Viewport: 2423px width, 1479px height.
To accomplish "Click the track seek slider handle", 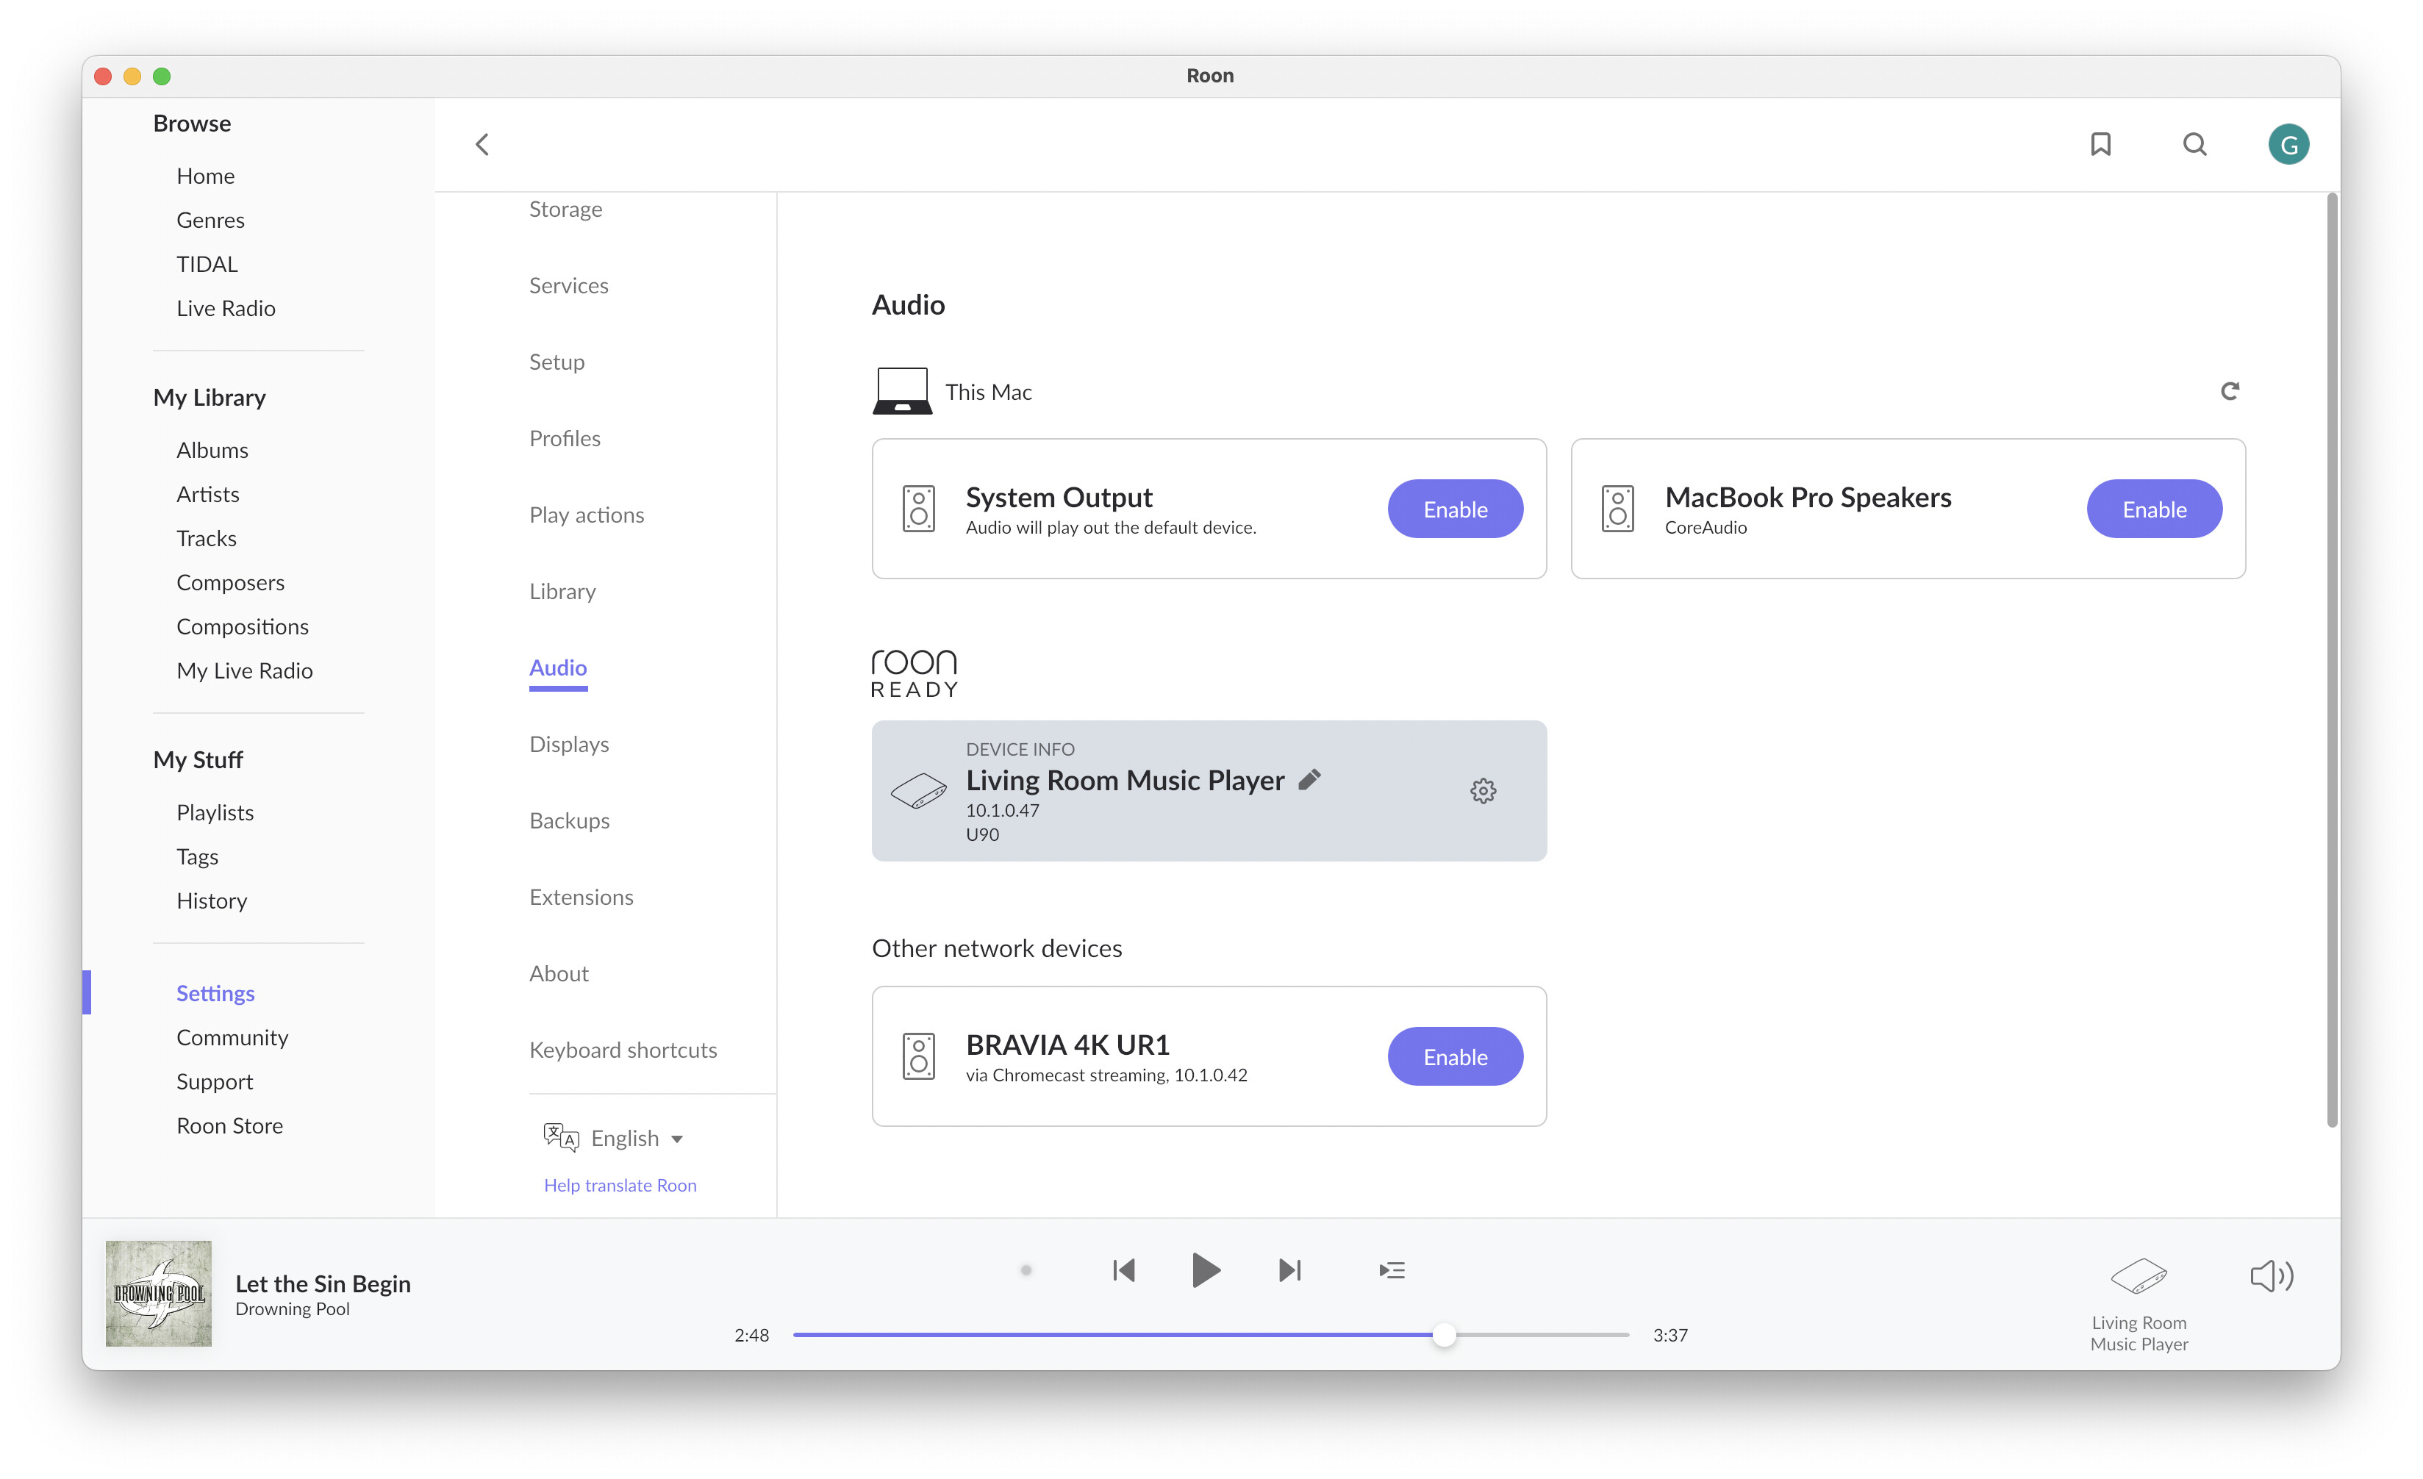I will tap(1444, 1334).
